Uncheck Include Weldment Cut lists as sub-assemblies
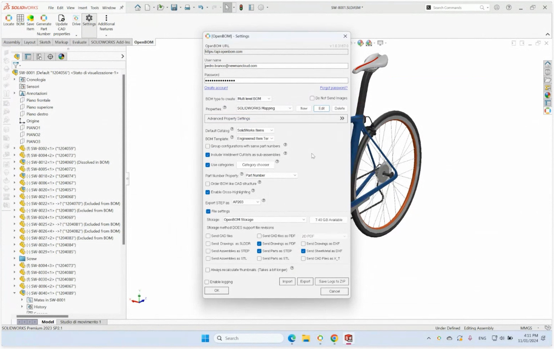Screen dimensions: 554x349 point(208,155)
